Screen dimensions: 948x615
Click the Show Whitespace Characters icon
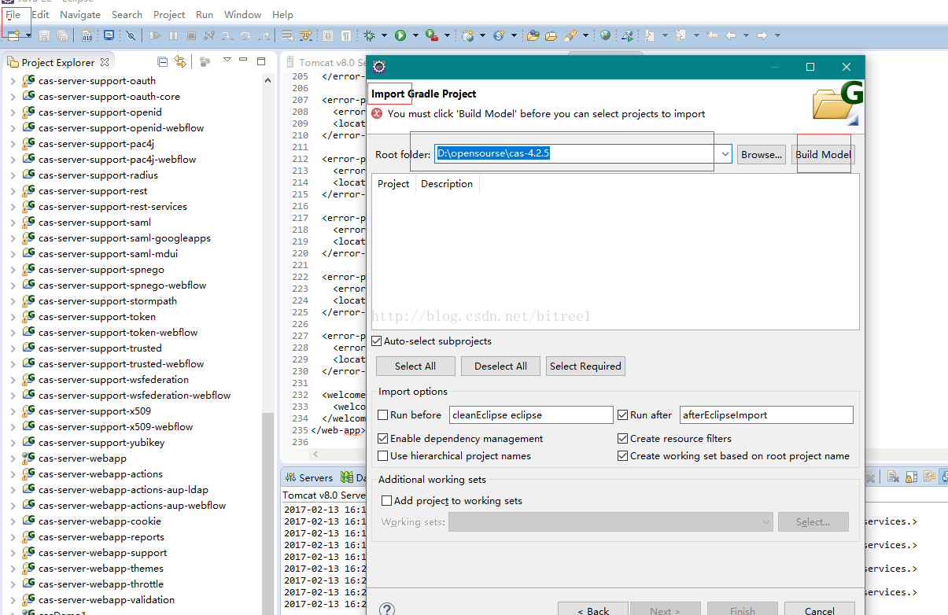click(x=345, y=35)
